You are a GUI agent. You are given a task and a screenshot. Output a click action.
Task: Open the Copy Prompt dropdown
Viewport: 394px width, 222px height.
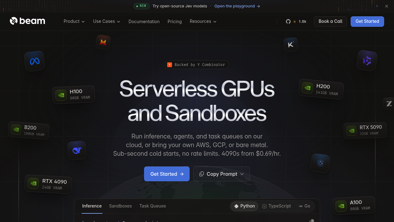click(222, 174)
